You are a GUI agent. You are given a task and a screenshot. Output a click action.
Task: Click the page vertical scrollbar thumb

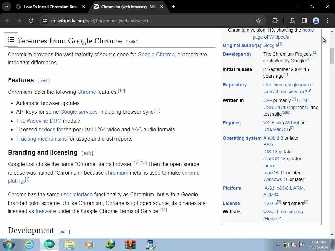tap(332, 56)
